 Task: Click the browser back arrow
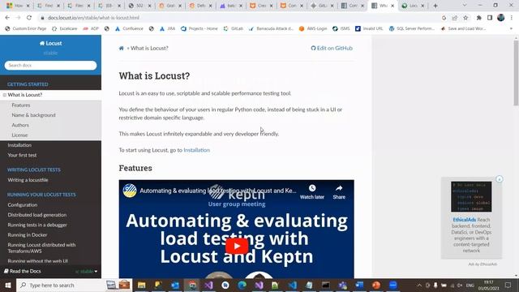(x=7, y=18)
